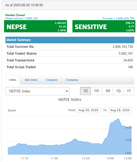137x162 pixels.
Task: Select the 1Q time range button
Action: [118, 91]
